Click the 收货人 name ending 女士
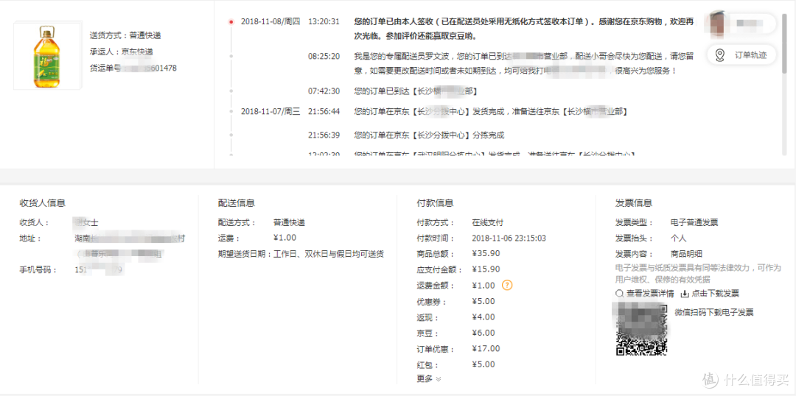Image resolution: width=796 pixels, height=396 pixels. tap(86, 222)
